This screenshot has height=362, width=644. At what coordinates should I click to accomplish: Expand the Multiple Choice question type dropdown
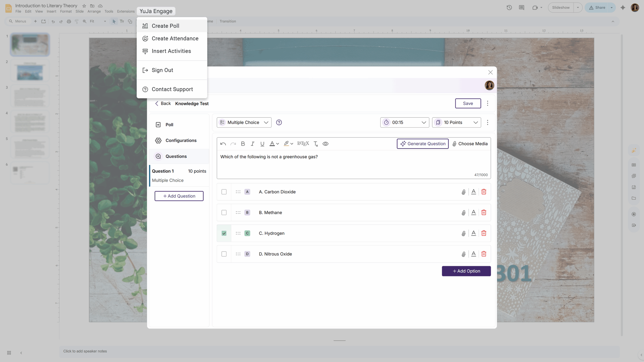coord(244,122)
